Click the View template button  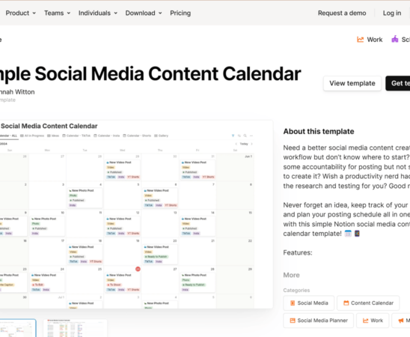352,83
